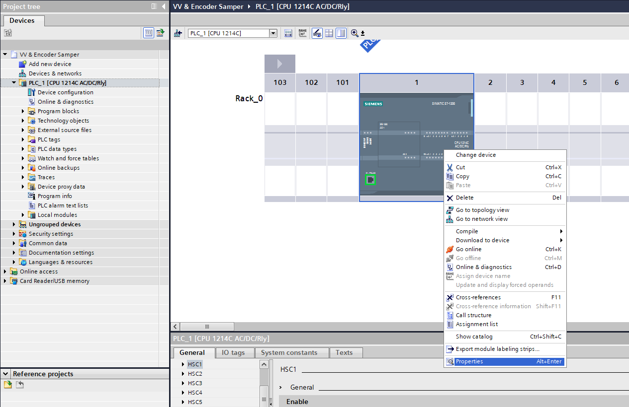The image size is (629, 407).
Task: Click the device view scroll-left arrow
Action: (x=175, y=326)
